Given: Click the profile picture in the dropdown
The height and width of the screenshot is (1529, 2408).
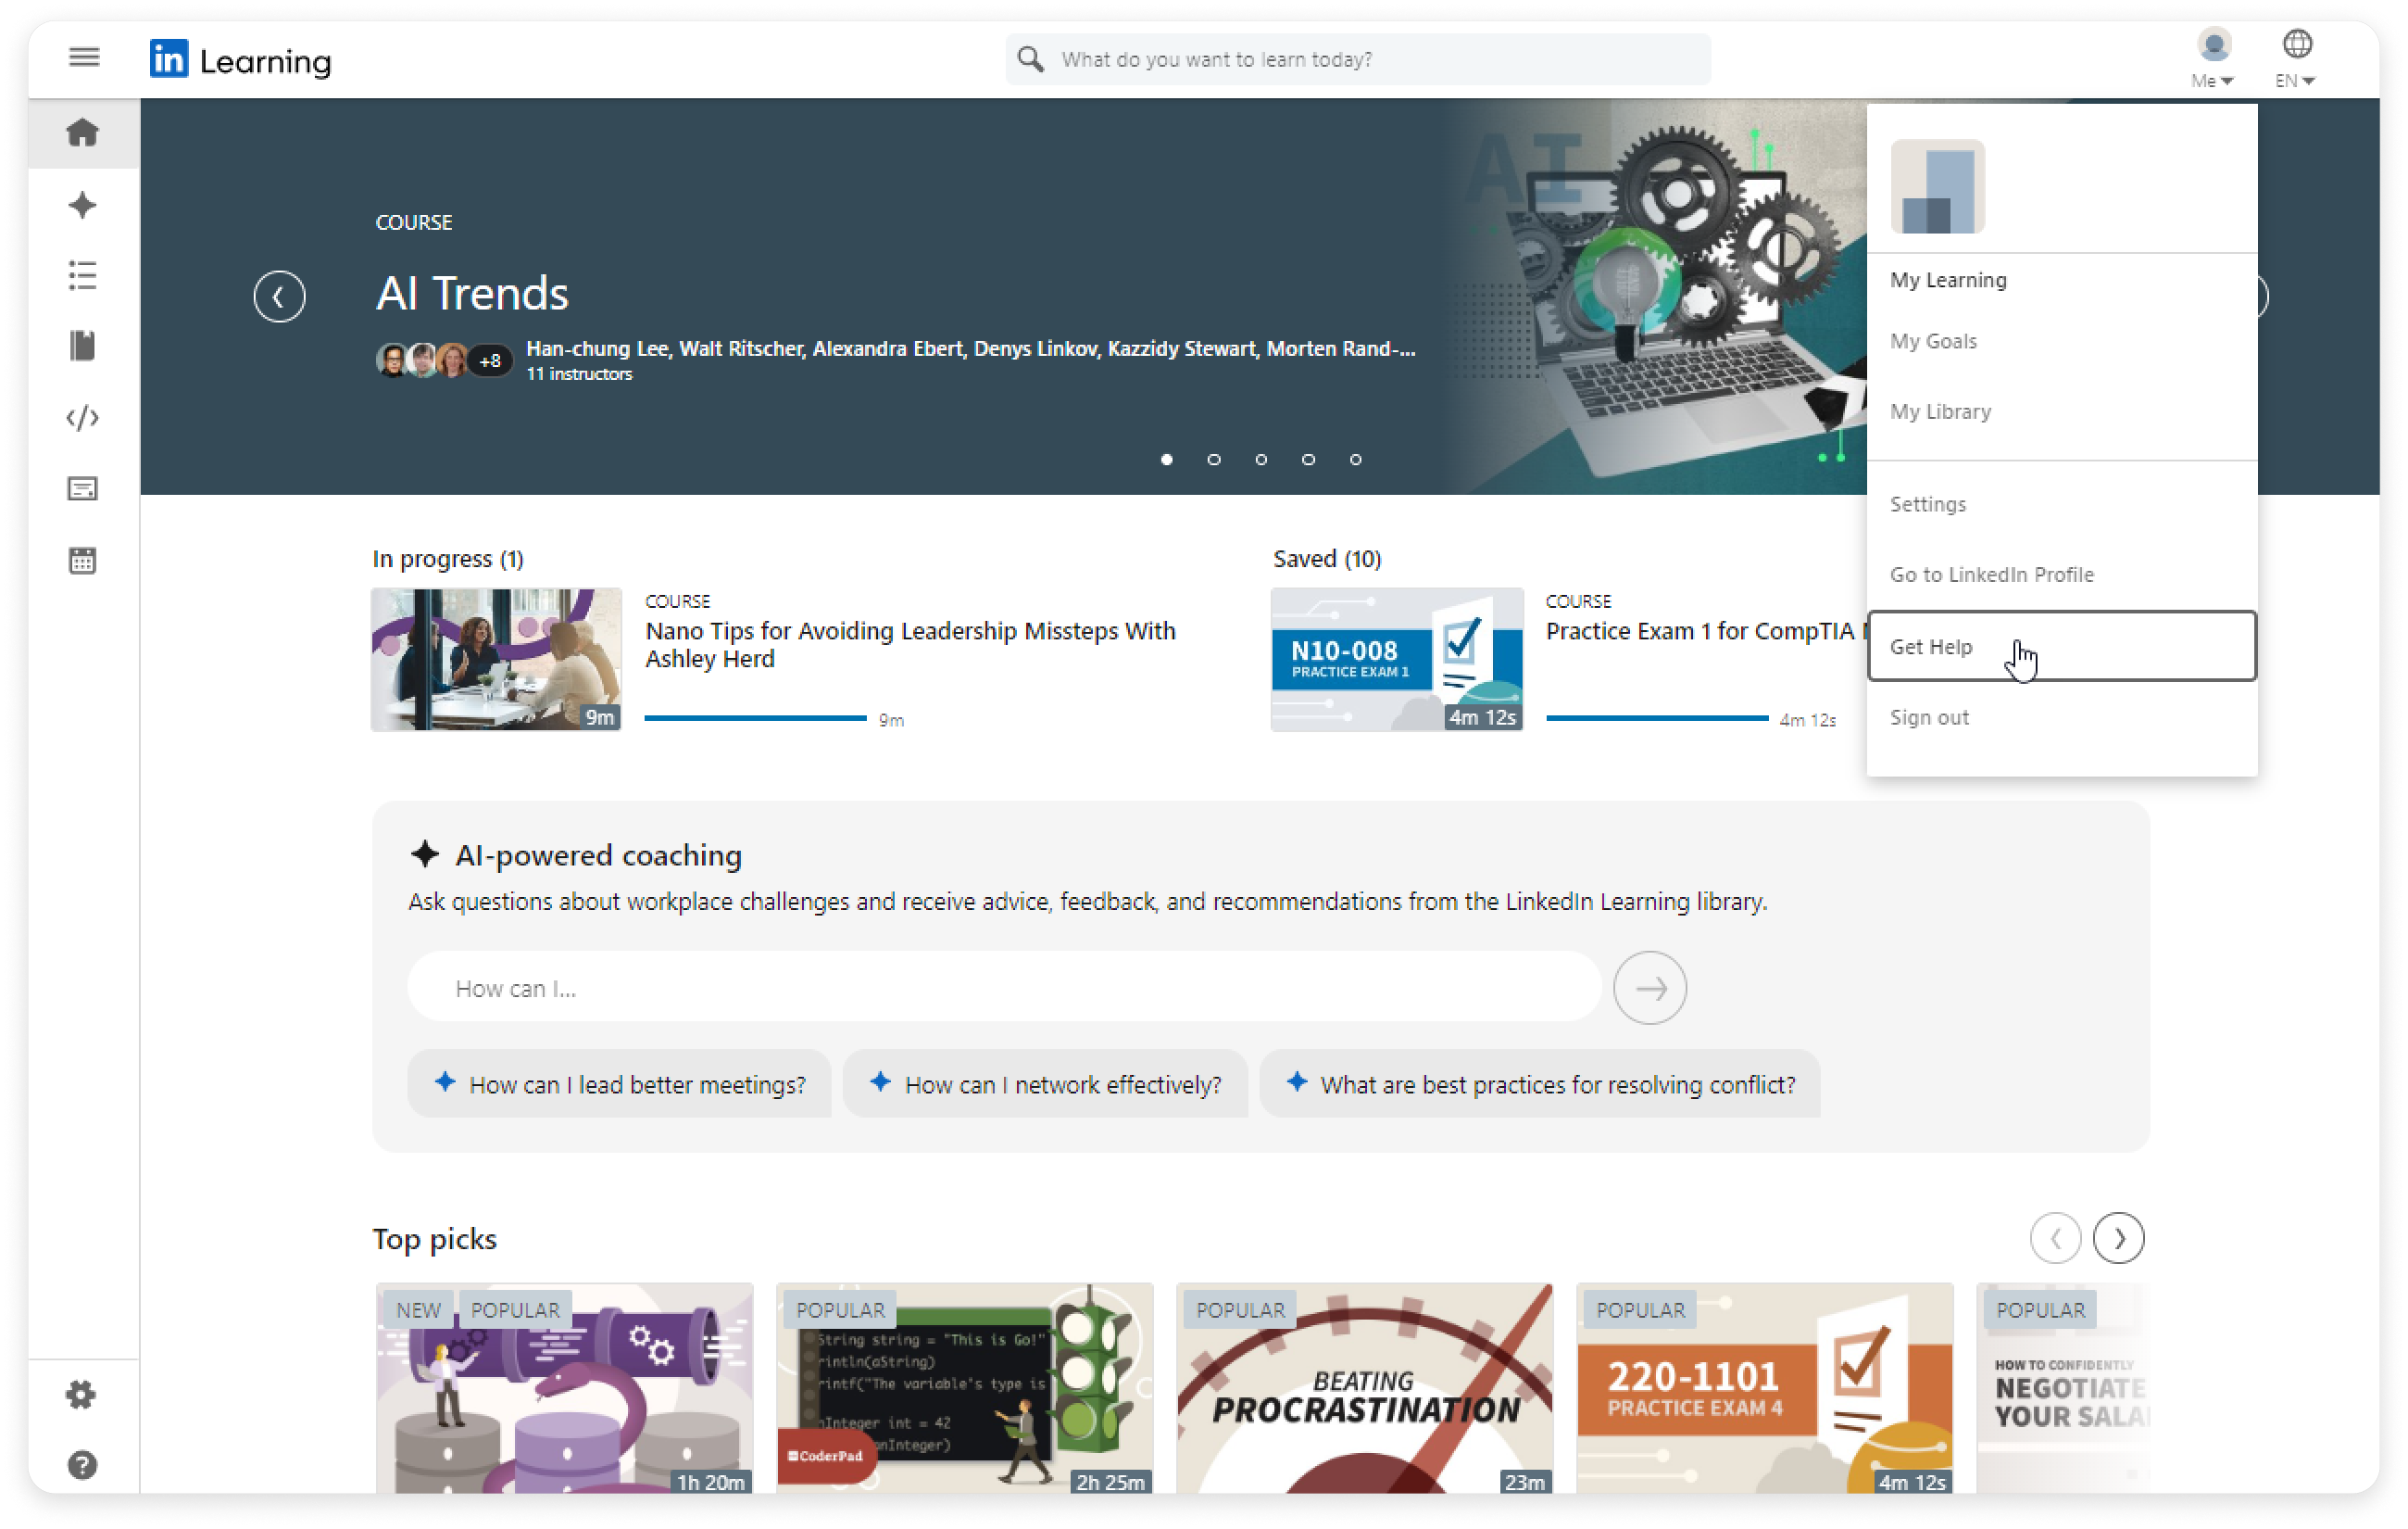Looking at the screenshot, I should tap(1937, 186).
